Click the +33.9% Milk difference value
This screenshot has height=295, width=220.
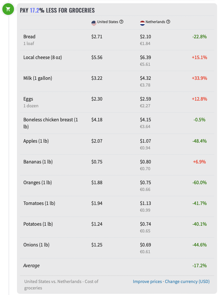pyautogui.click(x=199, y=78)
